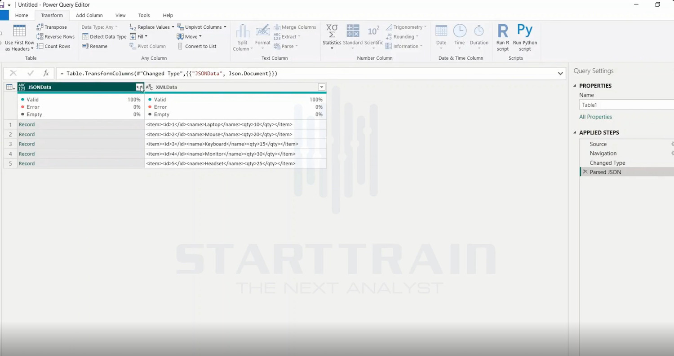Click the fx formula icon
674x356 pixels.
tap(46, 73)
